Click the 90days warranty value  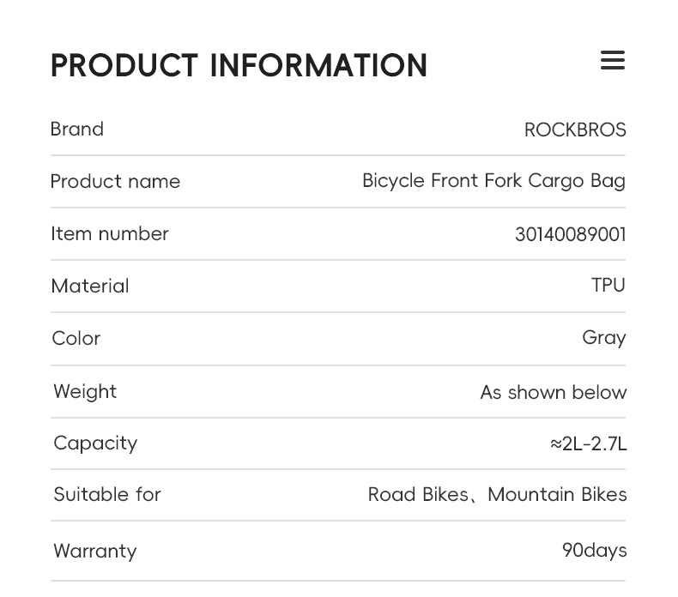pyautogui.click(x=594, y=551)
